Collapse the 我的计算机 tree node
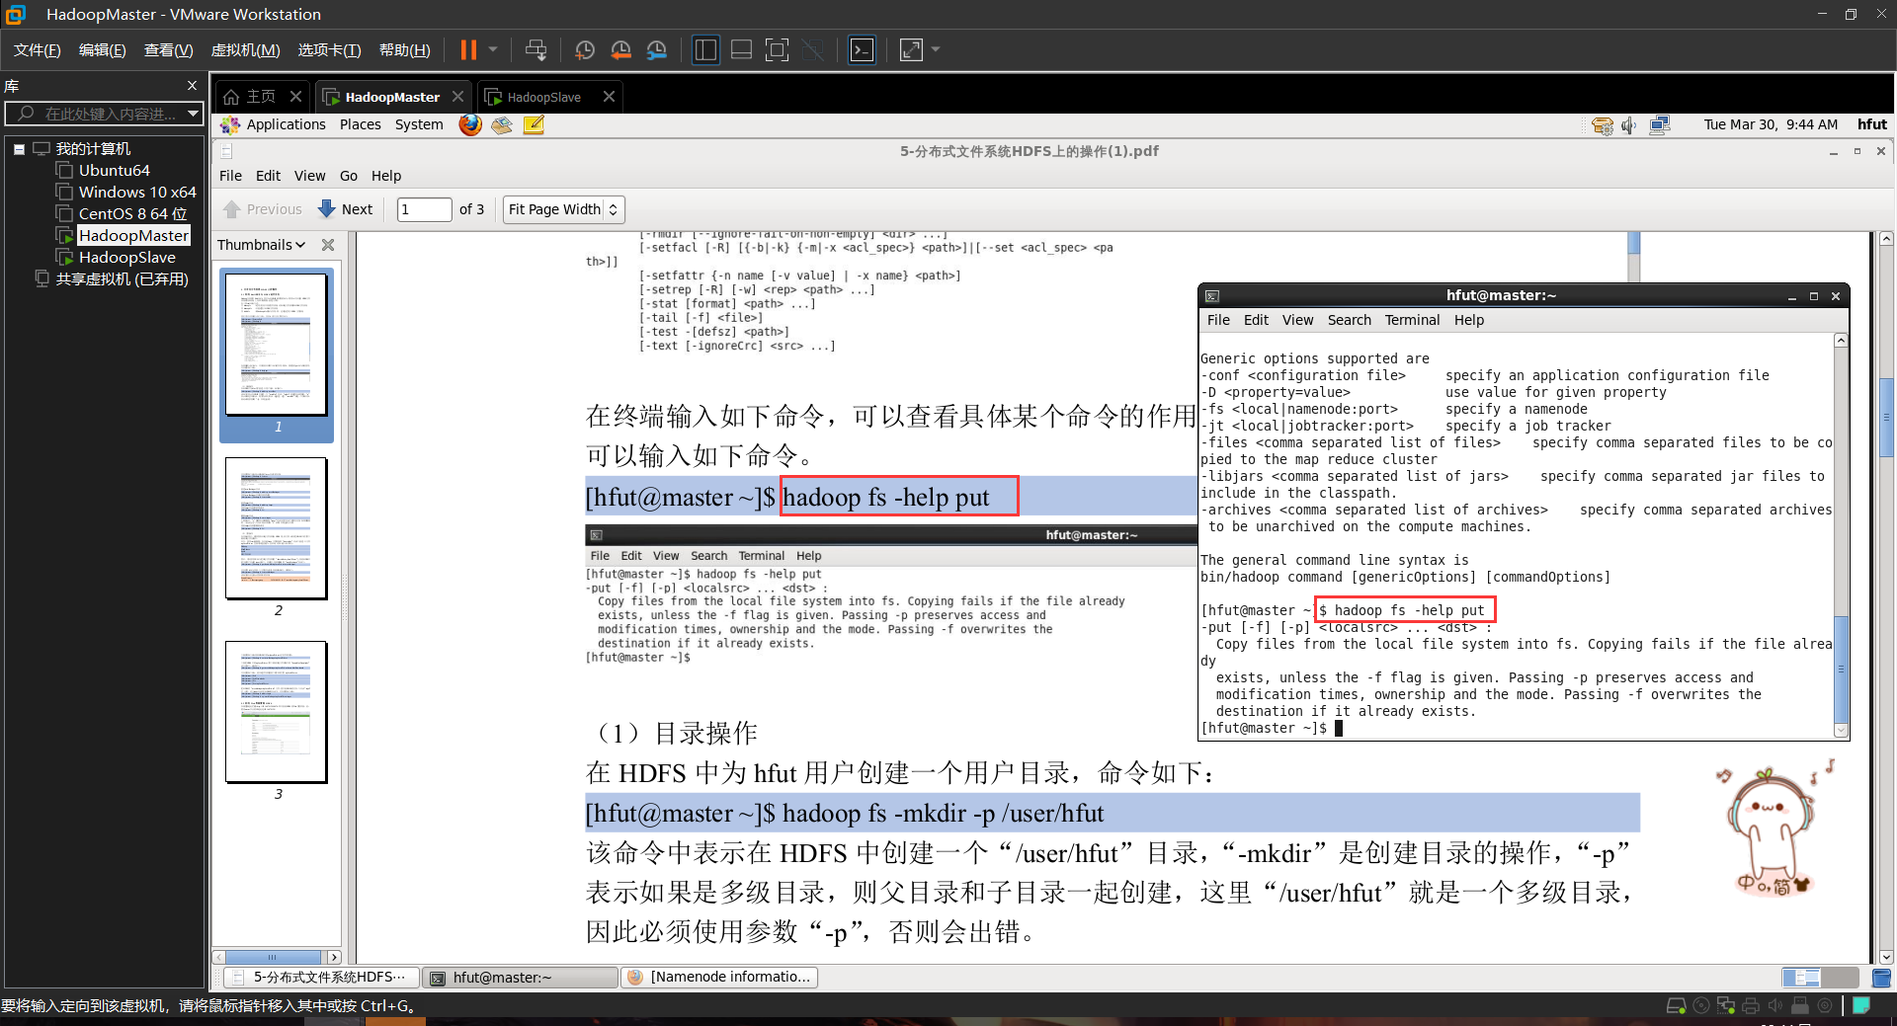1897x1026 pixels. (19, 149)
